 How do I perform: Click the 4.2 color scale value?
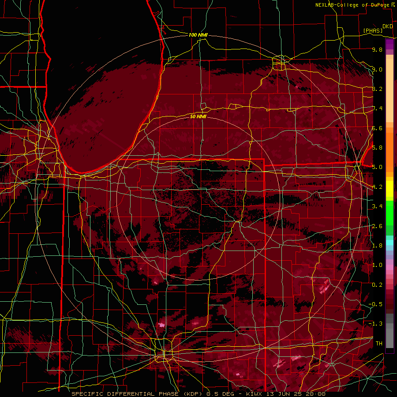click(377, 187)
